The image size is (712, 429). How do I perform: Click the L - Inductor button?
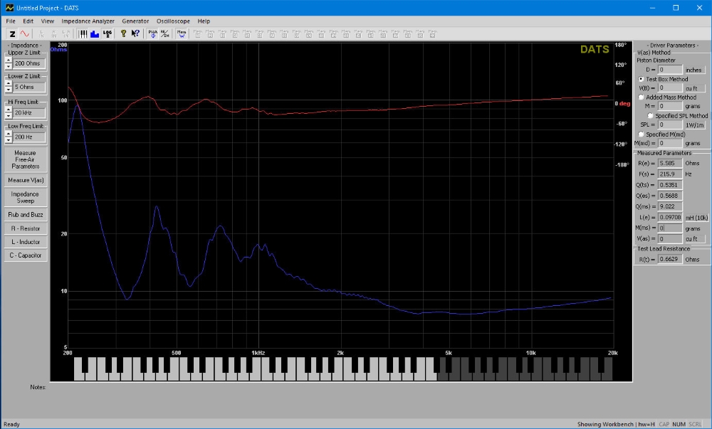point(26,242)
